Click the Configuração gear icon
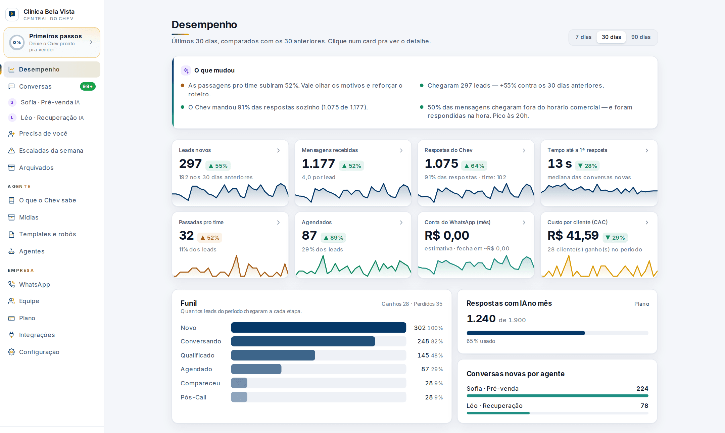The width and height of the screenshot is (725, 433). point(11,352)
